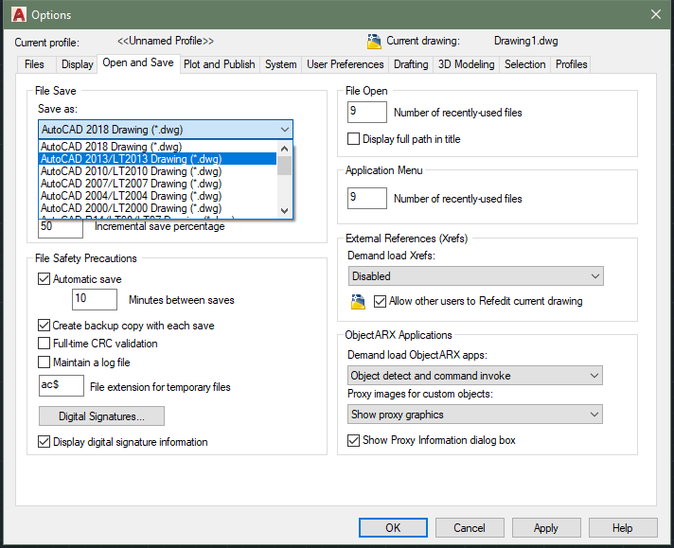Click the Incremental save percentage field

coord(61,228)
